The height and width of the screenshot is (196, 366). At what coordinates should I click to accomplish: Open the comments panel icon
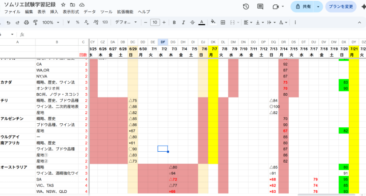pyautogui.click(x=260, y=7)
